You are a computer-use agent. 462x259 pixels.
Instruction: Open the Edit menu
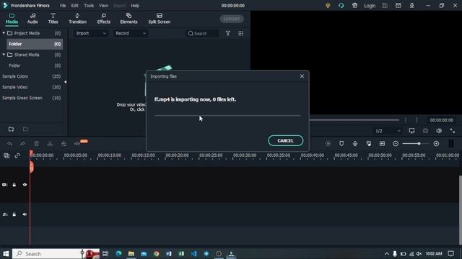coord(74,6)
